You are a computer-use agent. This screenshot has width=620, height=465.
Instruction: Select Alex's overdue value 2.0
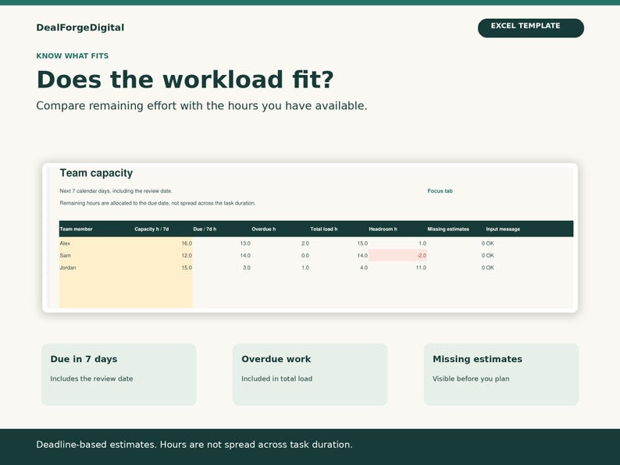pos(305,243)
